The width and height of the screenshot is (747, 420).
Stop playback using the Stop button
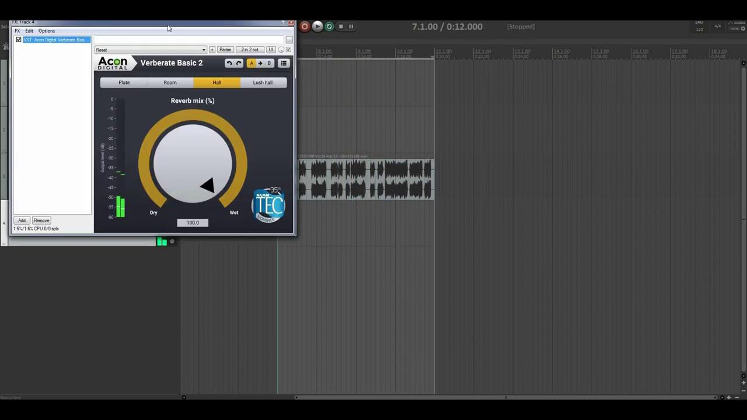(341, 26)
